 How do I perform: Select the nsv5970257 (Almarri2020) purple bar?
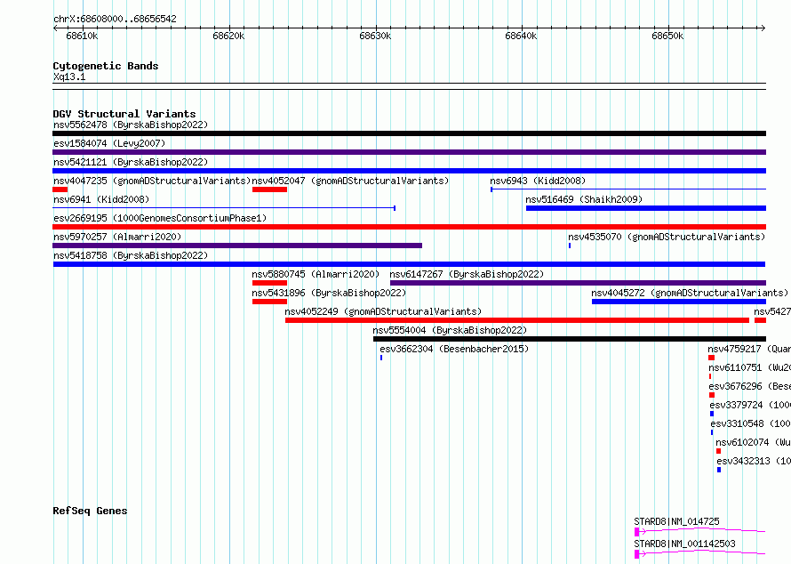[x=237, y=246]
